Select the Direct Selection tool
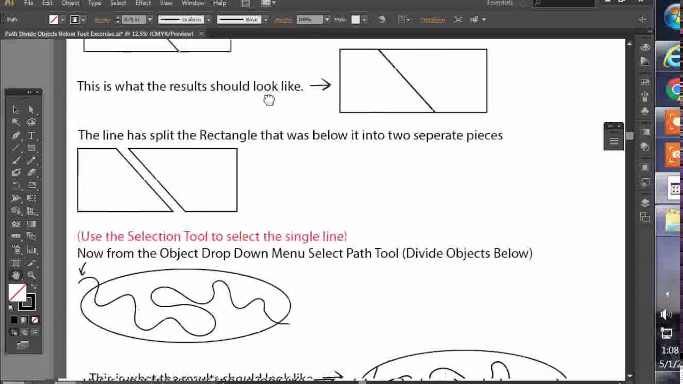This screenshot has height=384, width=683. pyautogui.click(x=31, y=109)
